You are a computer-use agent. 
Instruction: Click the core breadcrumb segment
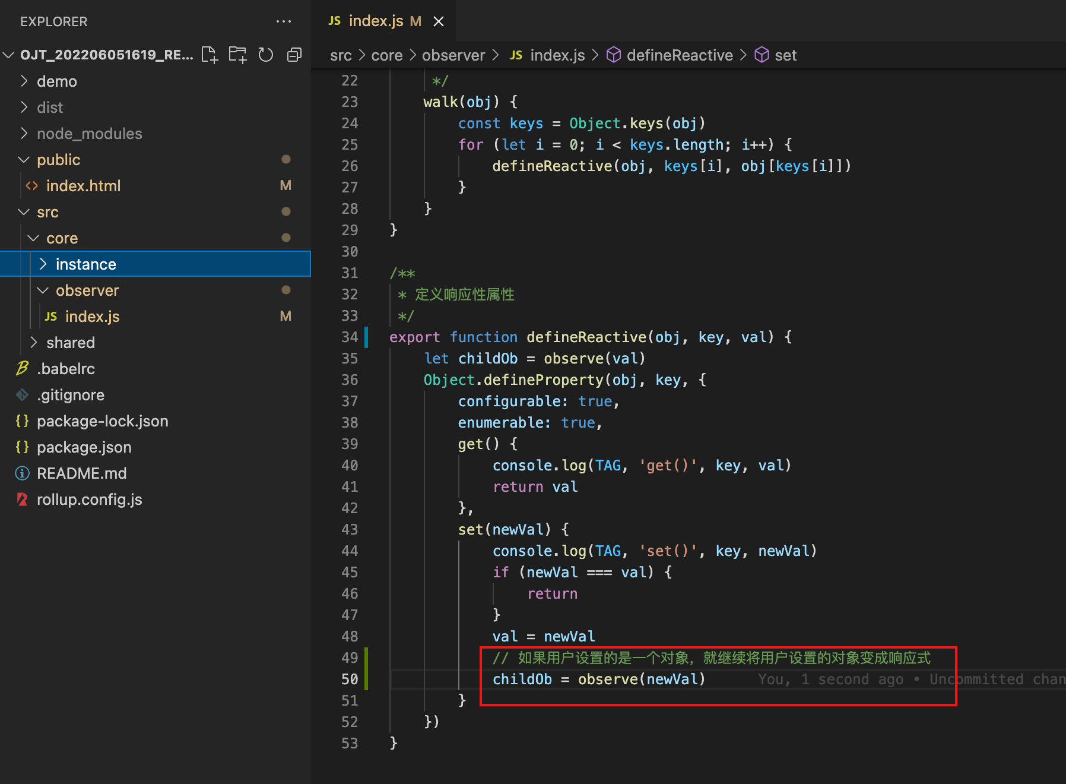(x=387, y=55)
